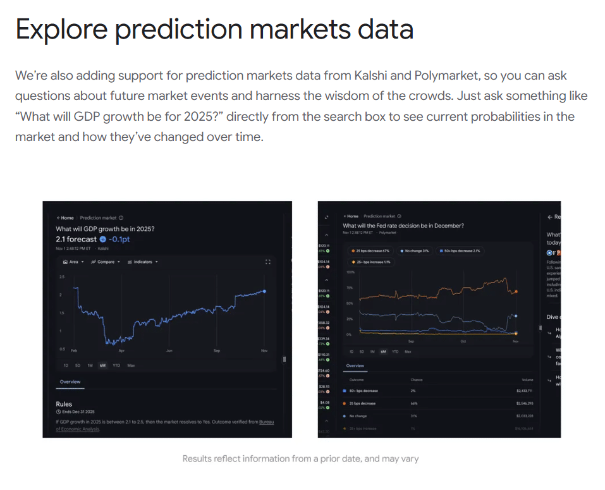Click the info icon on the Fed rate breadcrumb
Viewport: 605px width, 490px height.
click(399, 216)
